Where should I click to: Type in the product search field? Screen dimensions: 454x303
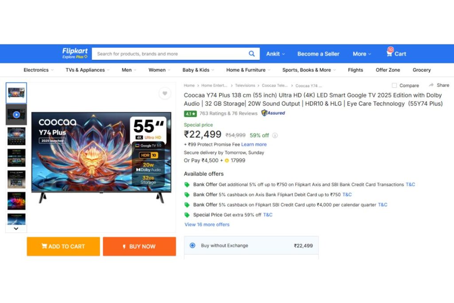coord(168,54)
